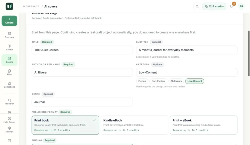Select the Covers sidebar item
The image size is (250, 145).
coord(9,60)
